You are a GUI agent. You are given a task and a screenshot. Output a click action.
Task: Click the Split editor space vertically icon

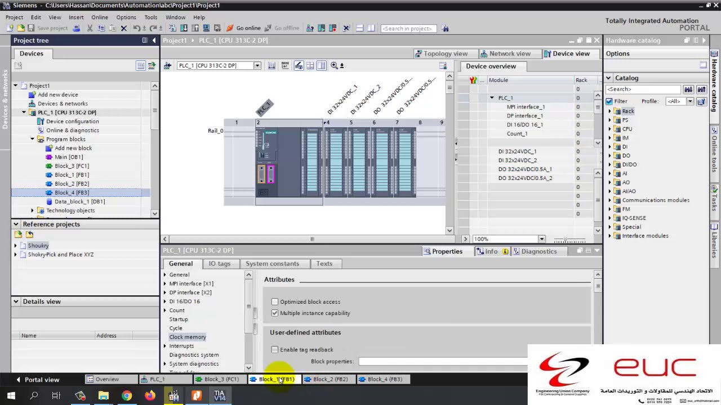tap(372, 28)
